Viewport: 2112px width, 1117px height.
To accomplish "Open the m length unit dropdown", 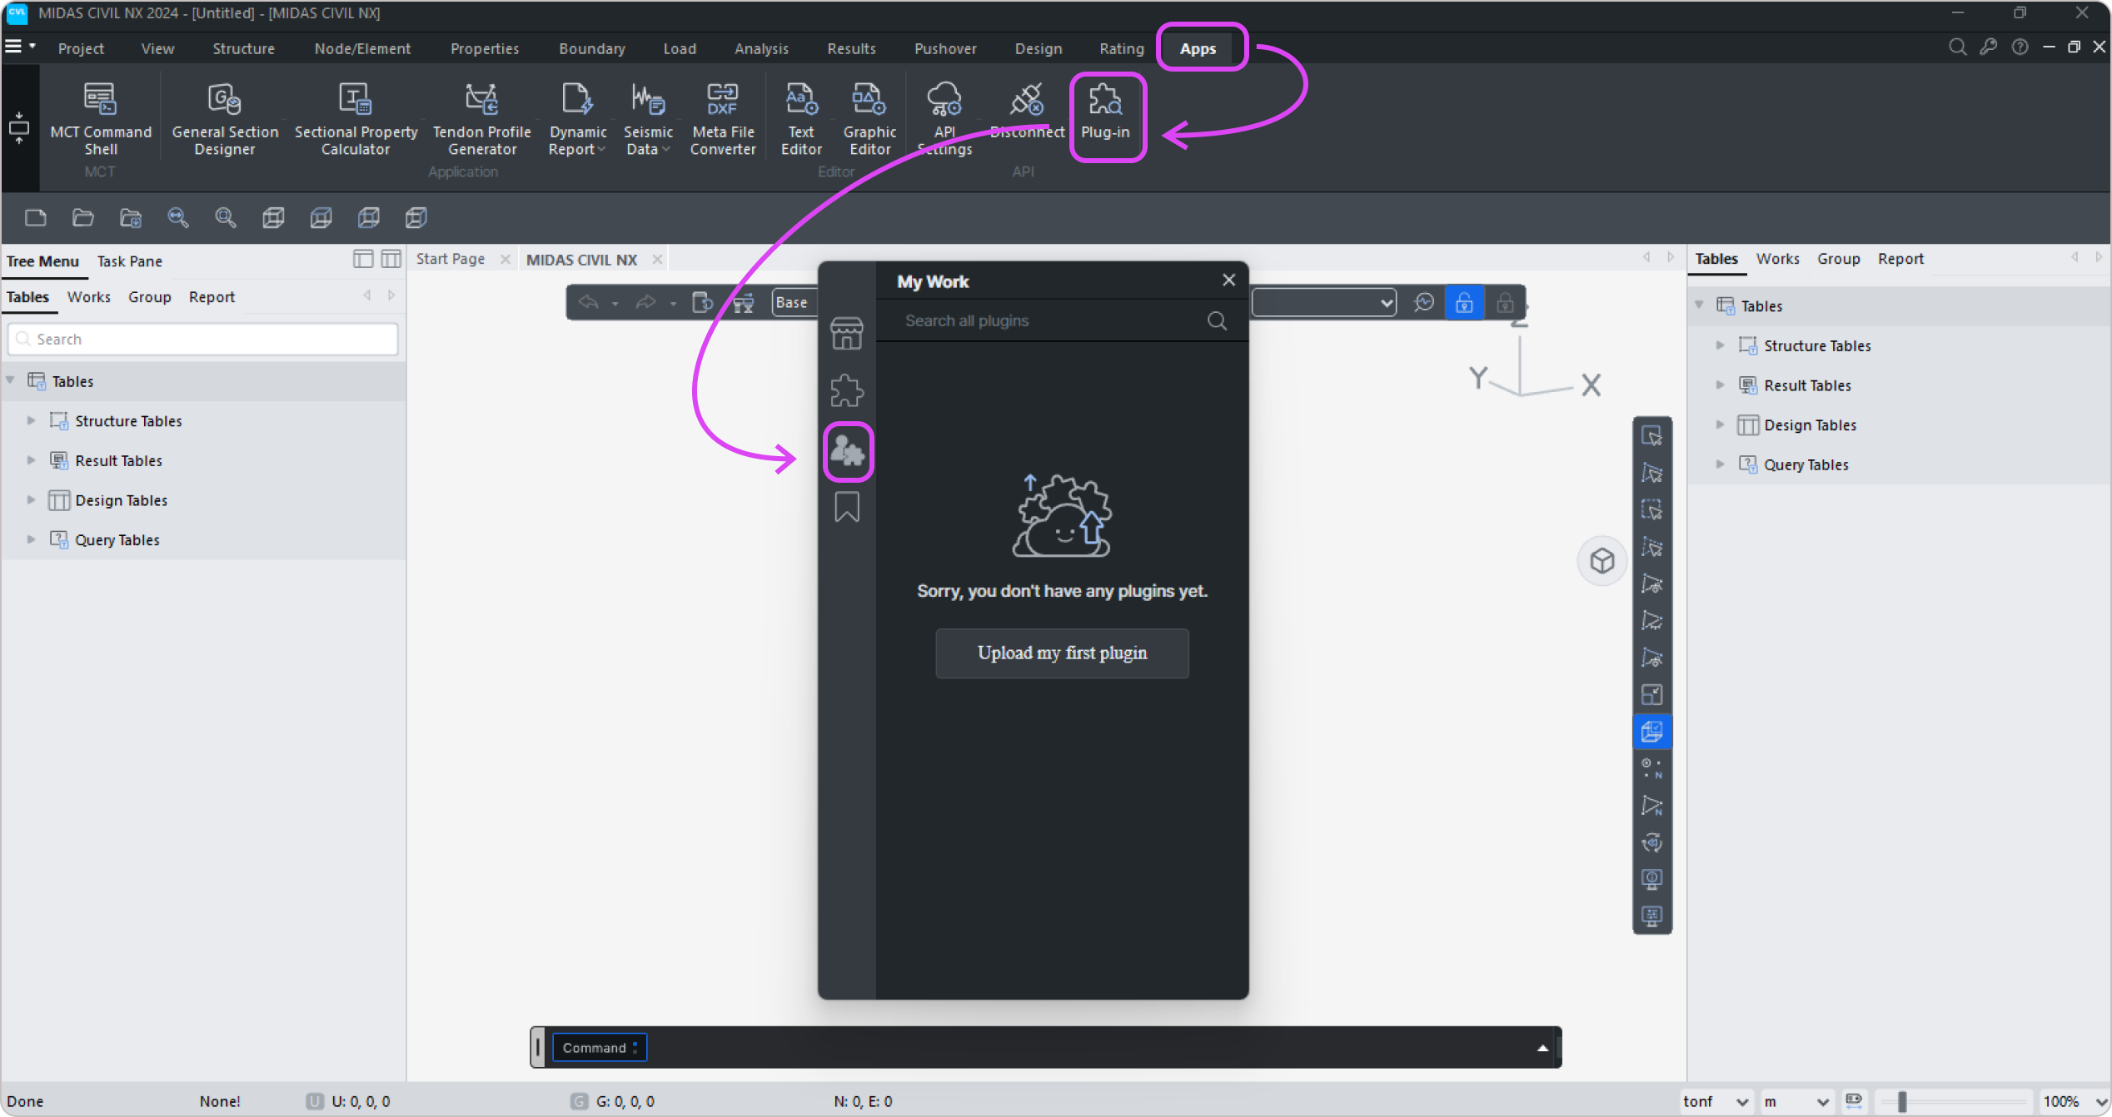I will pos(1797,1102).
